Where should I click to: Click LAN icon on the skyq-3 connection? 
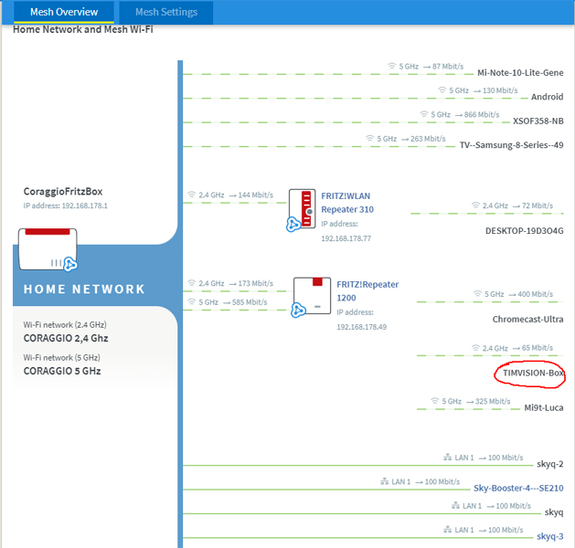click(447, 530)
